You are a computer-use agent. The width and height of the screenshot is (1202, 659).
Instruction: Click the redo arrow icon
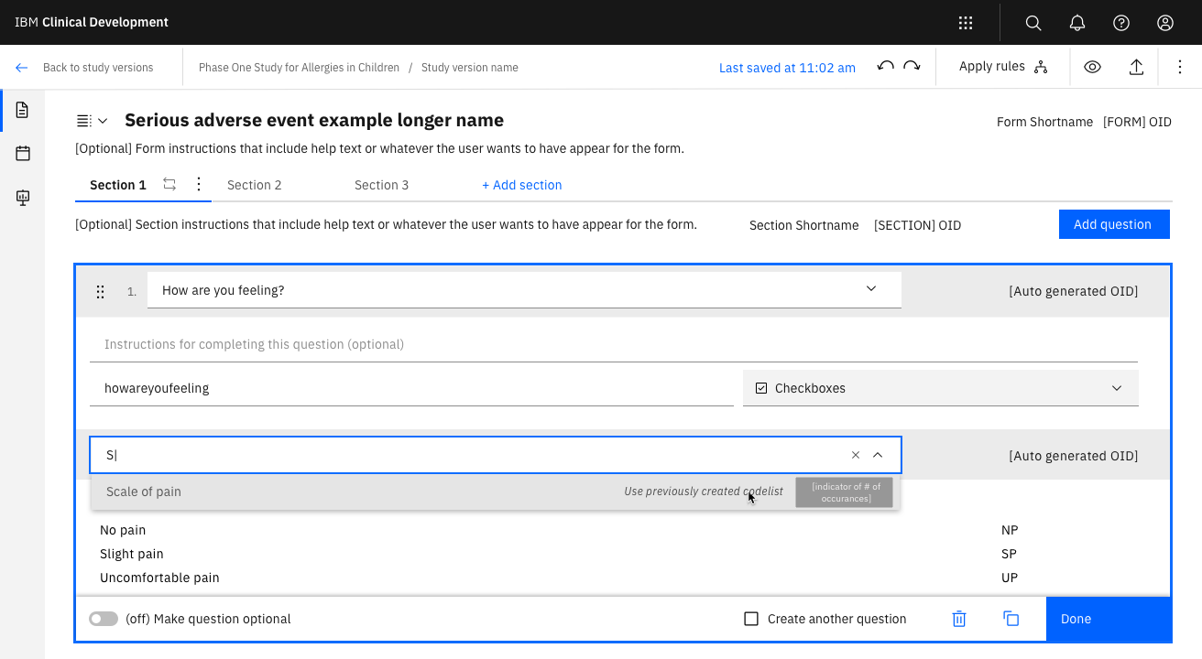tap(912, 67)
